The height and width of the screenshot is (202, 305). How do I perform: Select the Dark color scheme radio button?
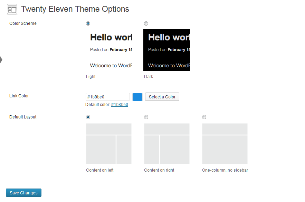point(146,23)
